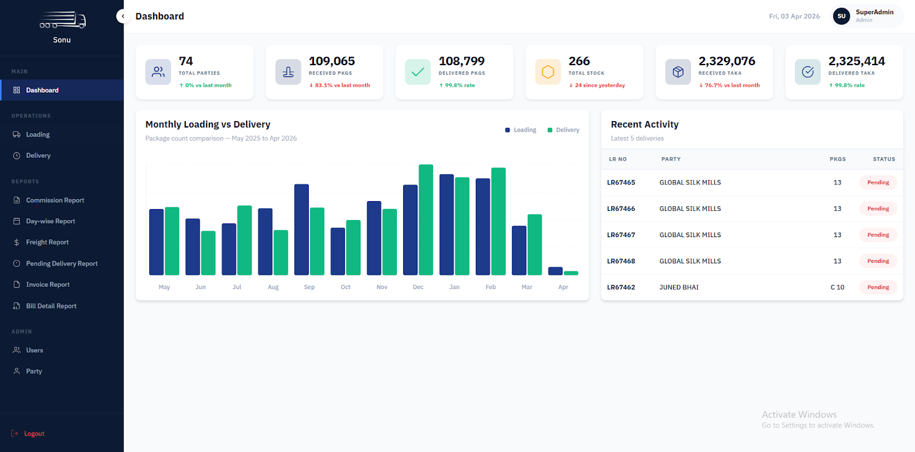Click the green December delivery bar
Viewport: 915px width, 452px height.
tap(425, 220)
